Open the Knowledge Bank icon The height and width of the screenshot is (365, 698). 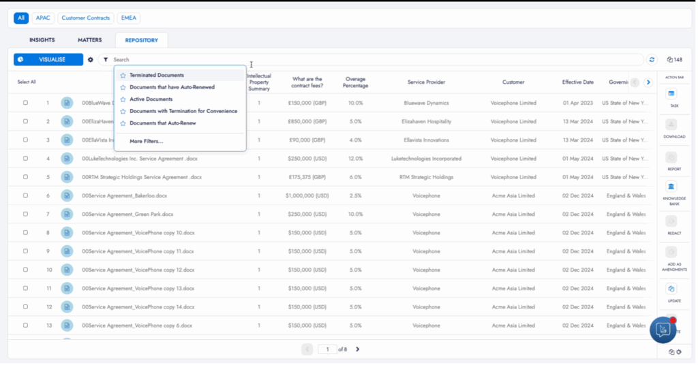pos(671,187)
